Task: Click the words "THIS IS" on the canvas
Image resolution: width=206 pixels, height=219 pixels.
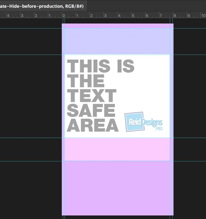Action: coord(101,66)
